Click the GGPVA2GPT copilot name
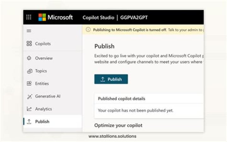The image size is (227, 142). click(x=134, y=17)
